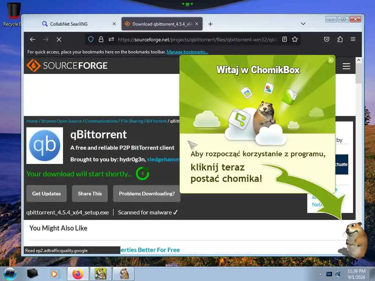Open the Windows Start menu
375x281 pixels.
tap(10, 274)
